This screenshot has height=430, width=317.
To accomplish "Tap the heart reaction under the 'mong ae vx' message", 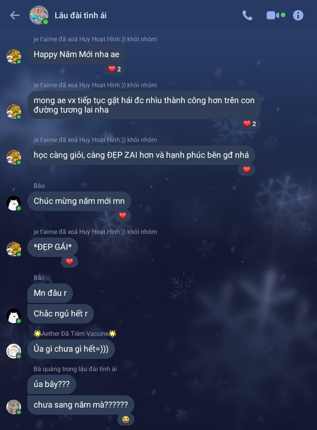I will tap(250, 124).
